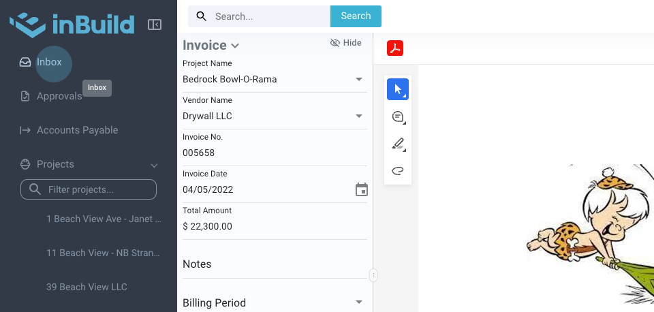The width and height of the screenshot is (654, 312).
Task: Open the Project Name dropdown
Action: [359, 79]
